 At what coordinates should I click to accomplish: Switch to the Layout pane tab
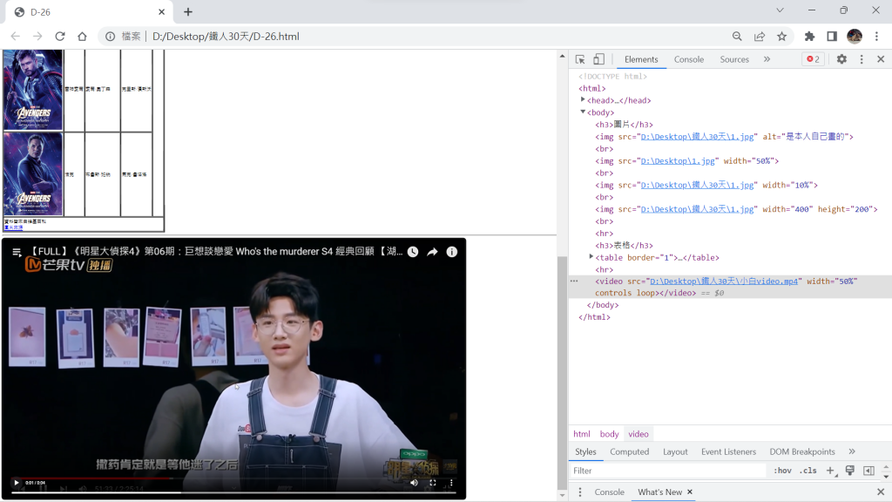pyautogui.click(x=675, y=451)
